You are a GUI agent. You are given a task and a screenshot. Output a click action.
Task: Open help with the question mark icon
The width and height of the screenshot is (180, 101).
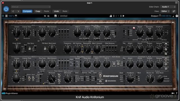pos(177,93)
